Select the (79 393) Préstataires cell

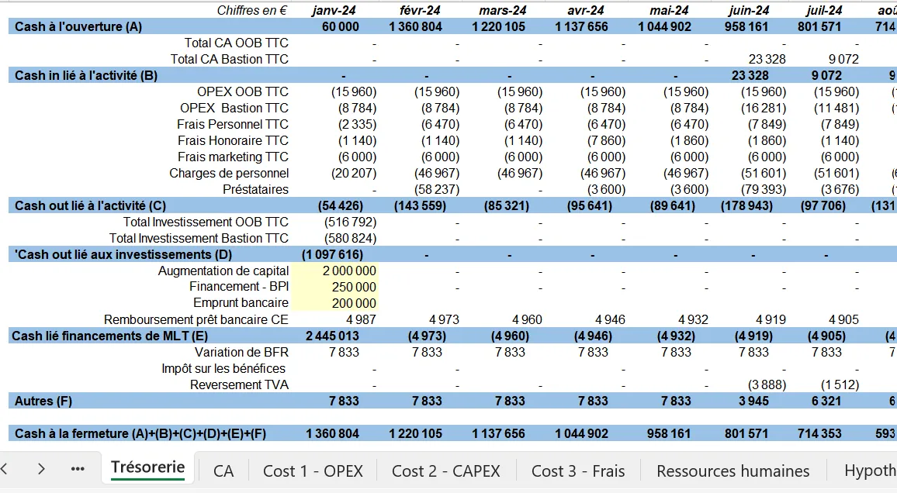tap(763, 190)
